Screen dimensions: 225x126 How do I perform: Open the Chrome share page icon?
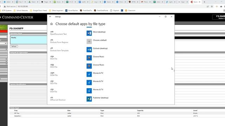(207, 6)
